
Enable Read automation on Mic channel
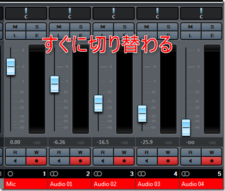(16, 152)
